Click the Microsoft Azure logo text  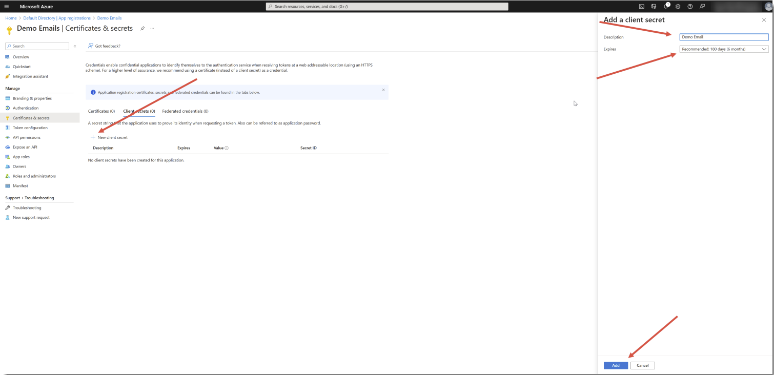coord(36,7)
